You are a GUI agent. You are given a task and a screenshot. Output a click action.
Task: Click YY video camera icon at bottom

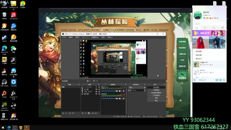(217, 80)
